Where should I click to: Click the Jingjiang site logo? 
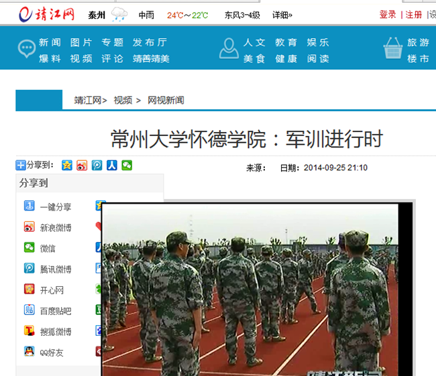(46, 14)
